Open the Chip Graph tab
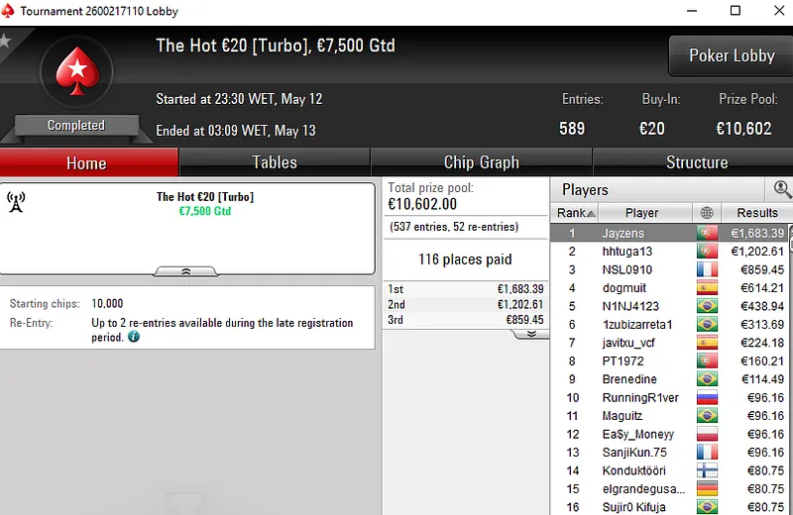Screen dimensions: 793x515 click(481, 162)
